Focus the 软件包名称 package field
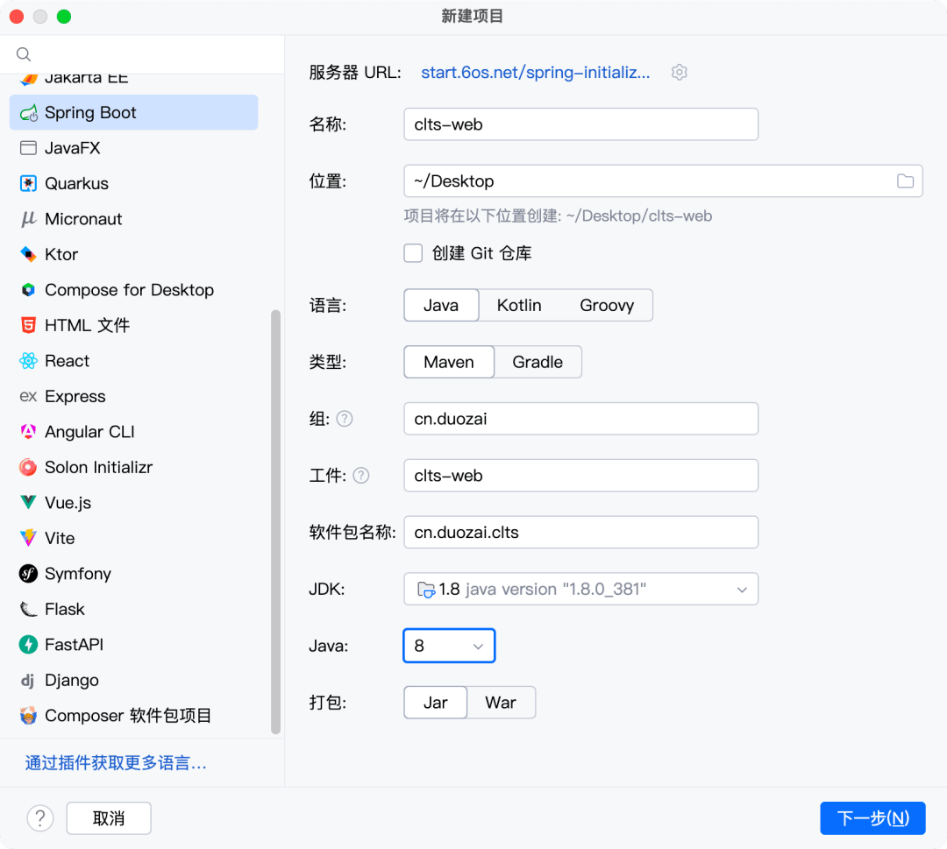 581,532
